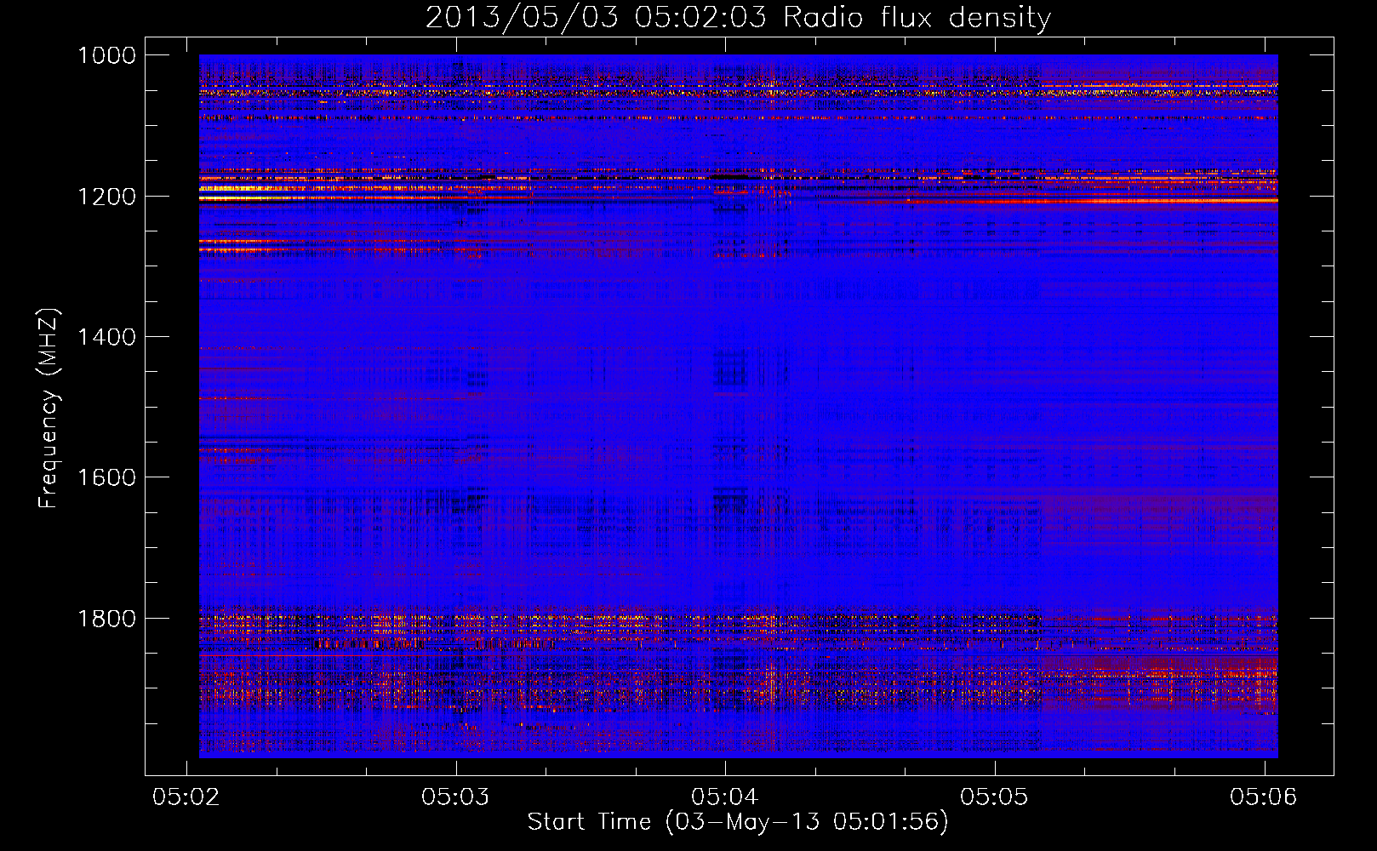The height and width of the screenshot is (851, 1377).
Task: Select the 1200 frequency axis label
Action: [106, 197]
